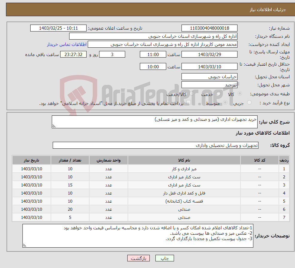Click item فایل و کمد اداری قفل دار
The image size is (295, 268).
(x=184, y=193)
